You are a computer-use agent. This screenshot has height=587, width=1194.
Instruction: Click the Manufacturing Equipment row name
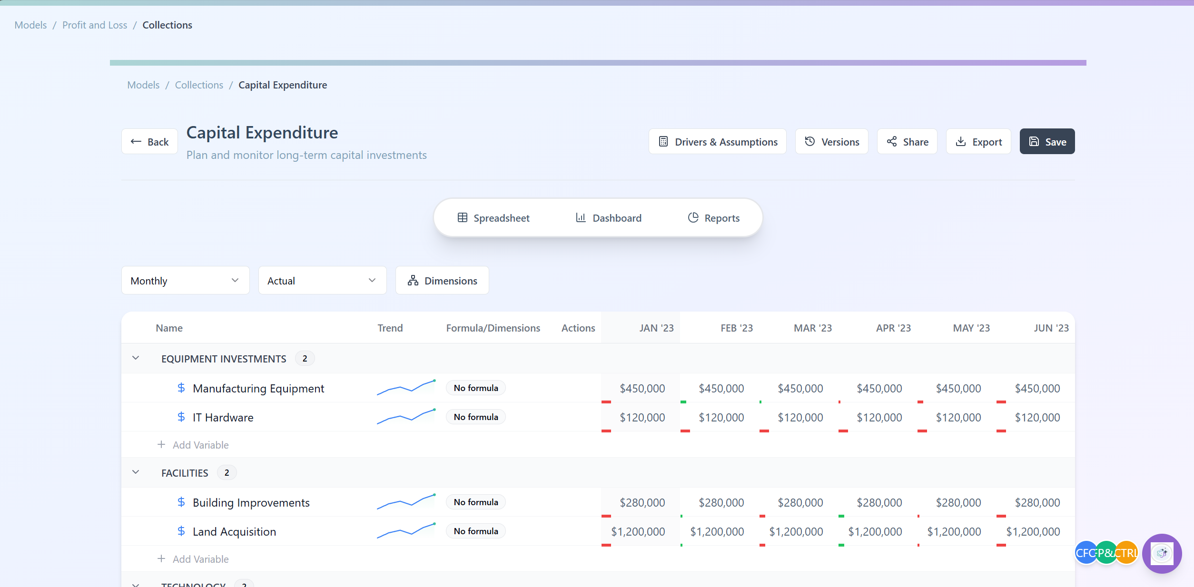coord(258,388)
